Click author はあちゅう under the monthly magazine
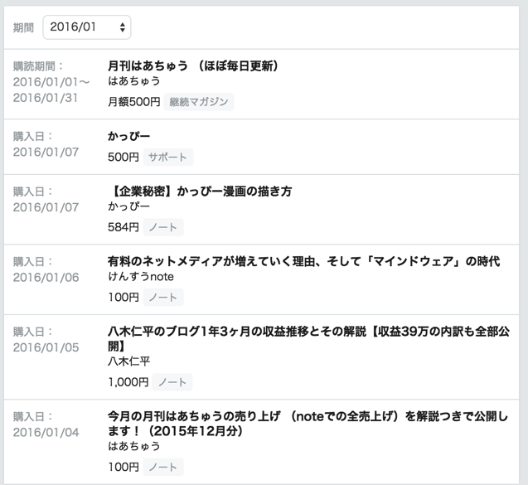The image size is (528, 485). [x=134, y=81]
